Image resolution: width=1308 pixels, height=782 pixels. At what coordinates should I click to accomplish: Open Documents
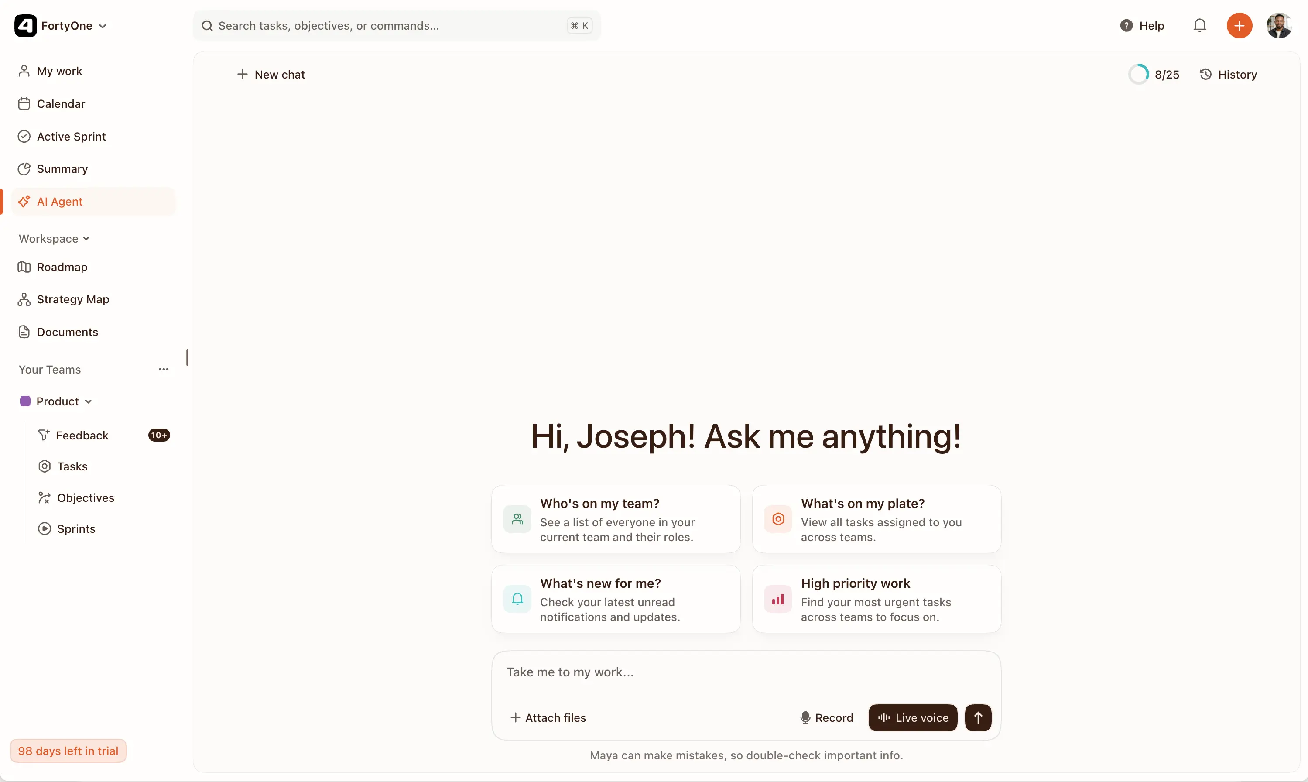pyautogui.click(x=93, y=332)
